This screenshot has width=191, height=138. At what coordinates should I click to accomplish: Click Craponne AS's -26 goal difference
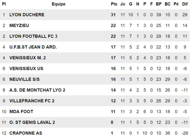(x=185, y=133)
